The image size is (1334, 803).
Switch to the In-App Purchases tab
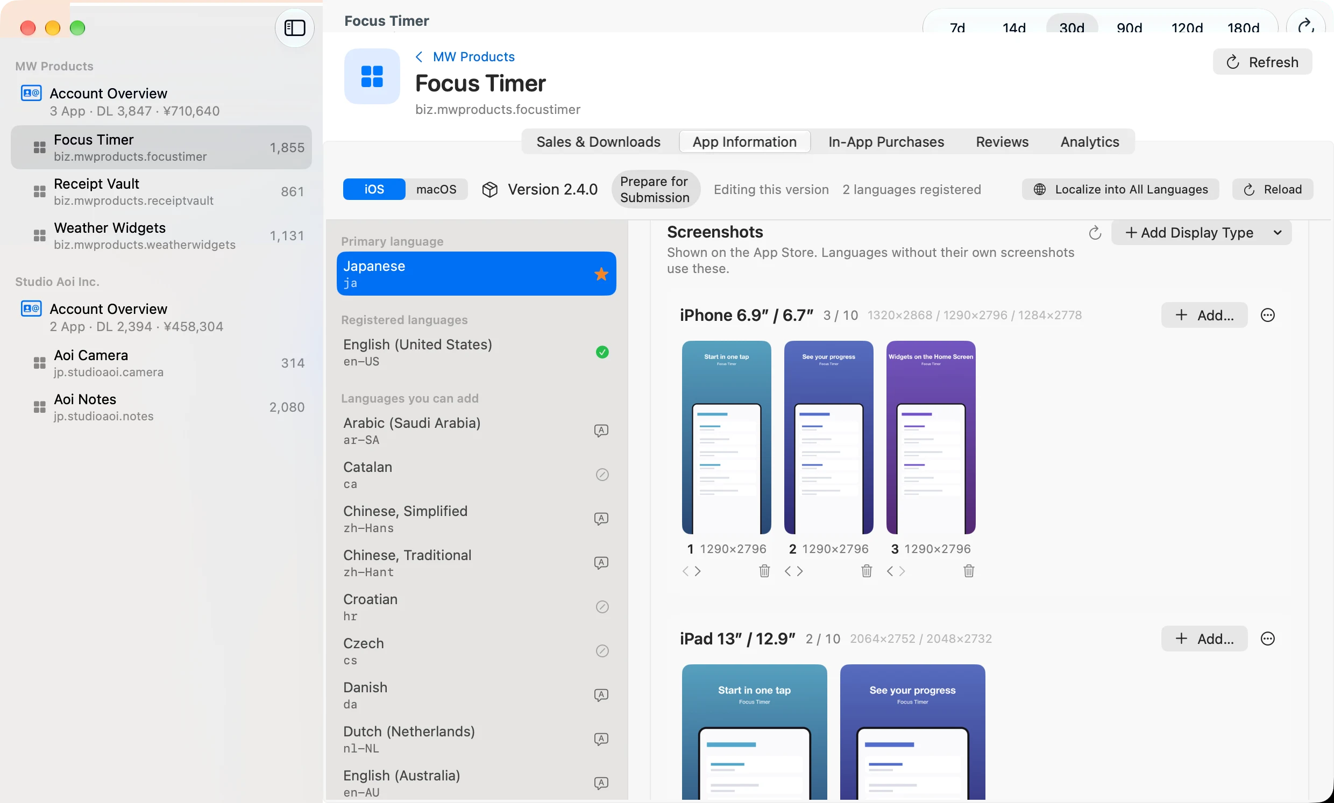[886, 142]
